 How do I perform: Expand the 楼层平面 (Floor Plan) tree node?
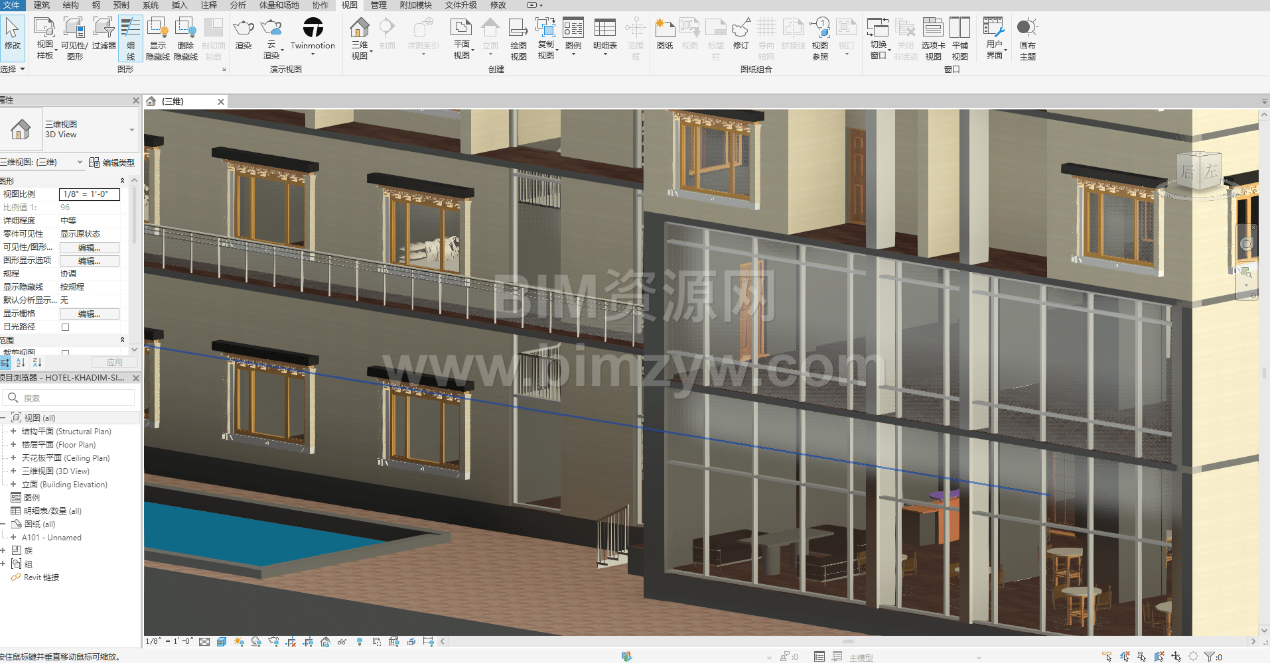[13, 445]
